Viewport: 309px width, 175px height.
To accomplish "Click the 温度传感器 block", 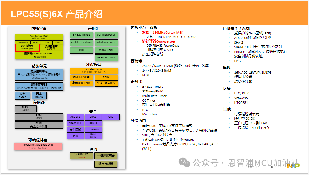I will 106,164.
